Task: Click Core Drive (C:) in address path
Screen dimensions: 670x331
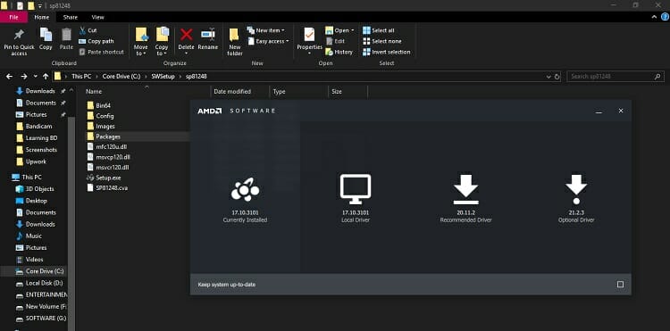Action: tap(121, 77)
